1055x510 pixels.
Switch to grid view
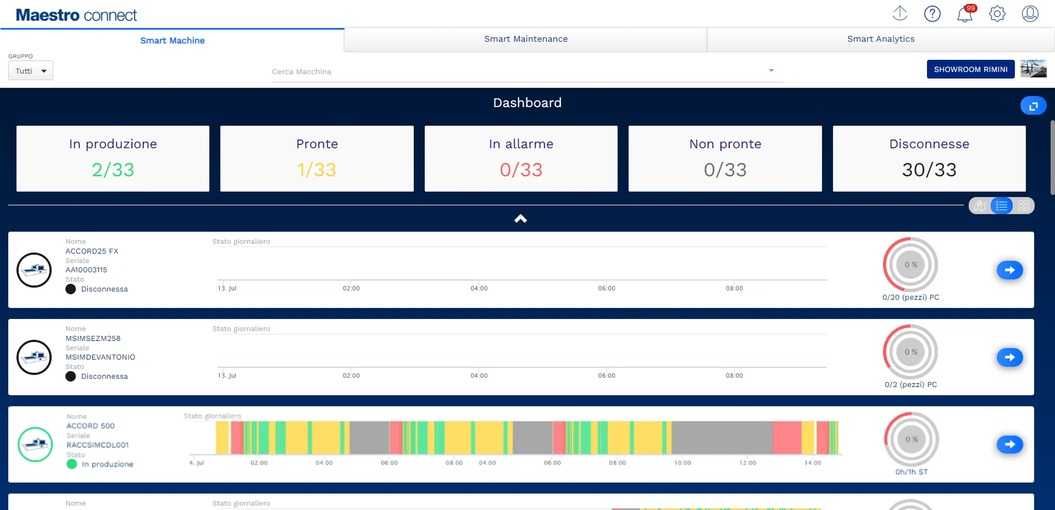click(x=1024, y=206)
